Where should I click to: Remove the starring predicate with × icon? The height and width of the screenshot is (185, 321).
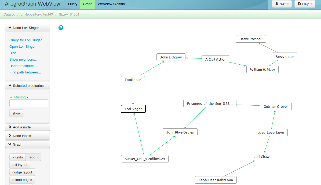(x=28, y=98)
